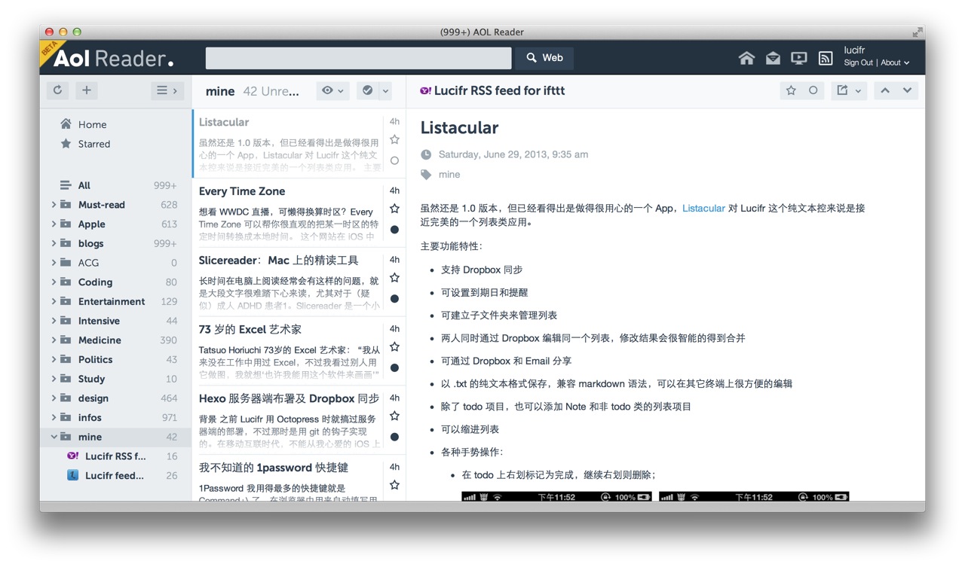965x567 pixels.
Task: Click the Yahoo icon beside Lucifr RSS feed title
Action: coord(426,90)
